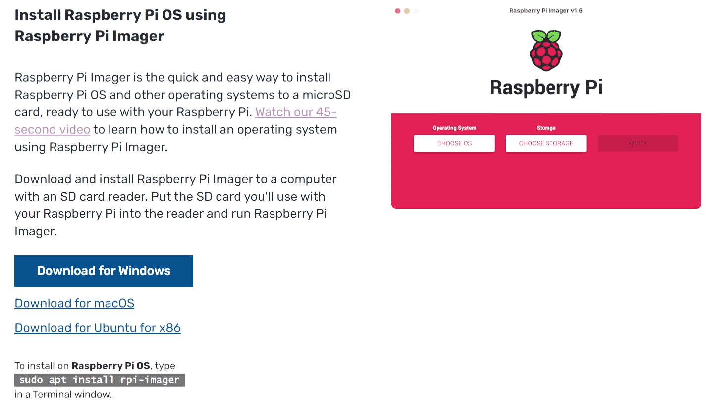The image size is (712, 410).
Task: Click the Storage label above CHOOSE STORAGE
Action: point(546,128)
